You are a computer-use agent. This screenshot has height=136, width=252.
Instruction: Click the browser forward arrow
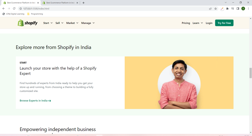tap(9, 8)
